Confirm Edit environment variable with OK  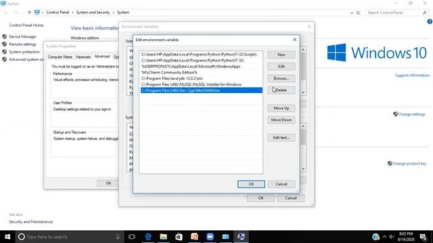pos(251,184)
